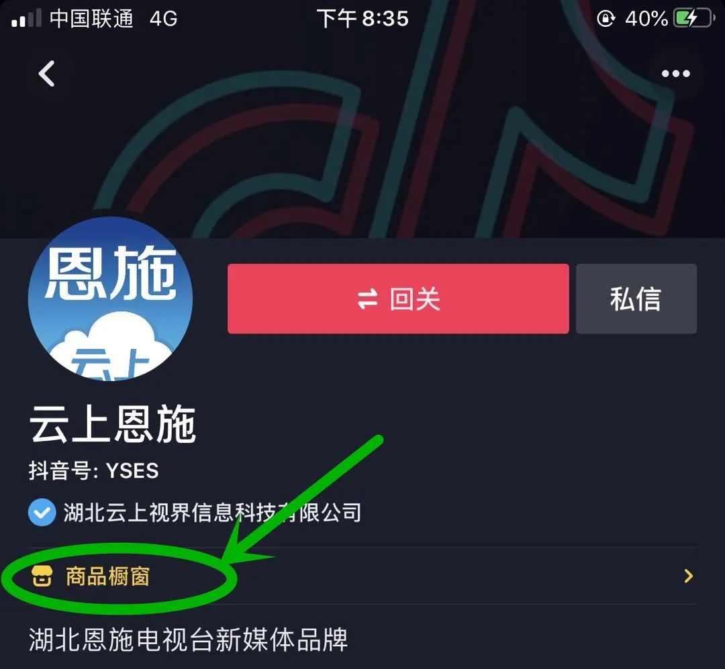Tap the 下午 8:35 clock in status bar
The image size is (725, 669).
click(x=362, y=19)
